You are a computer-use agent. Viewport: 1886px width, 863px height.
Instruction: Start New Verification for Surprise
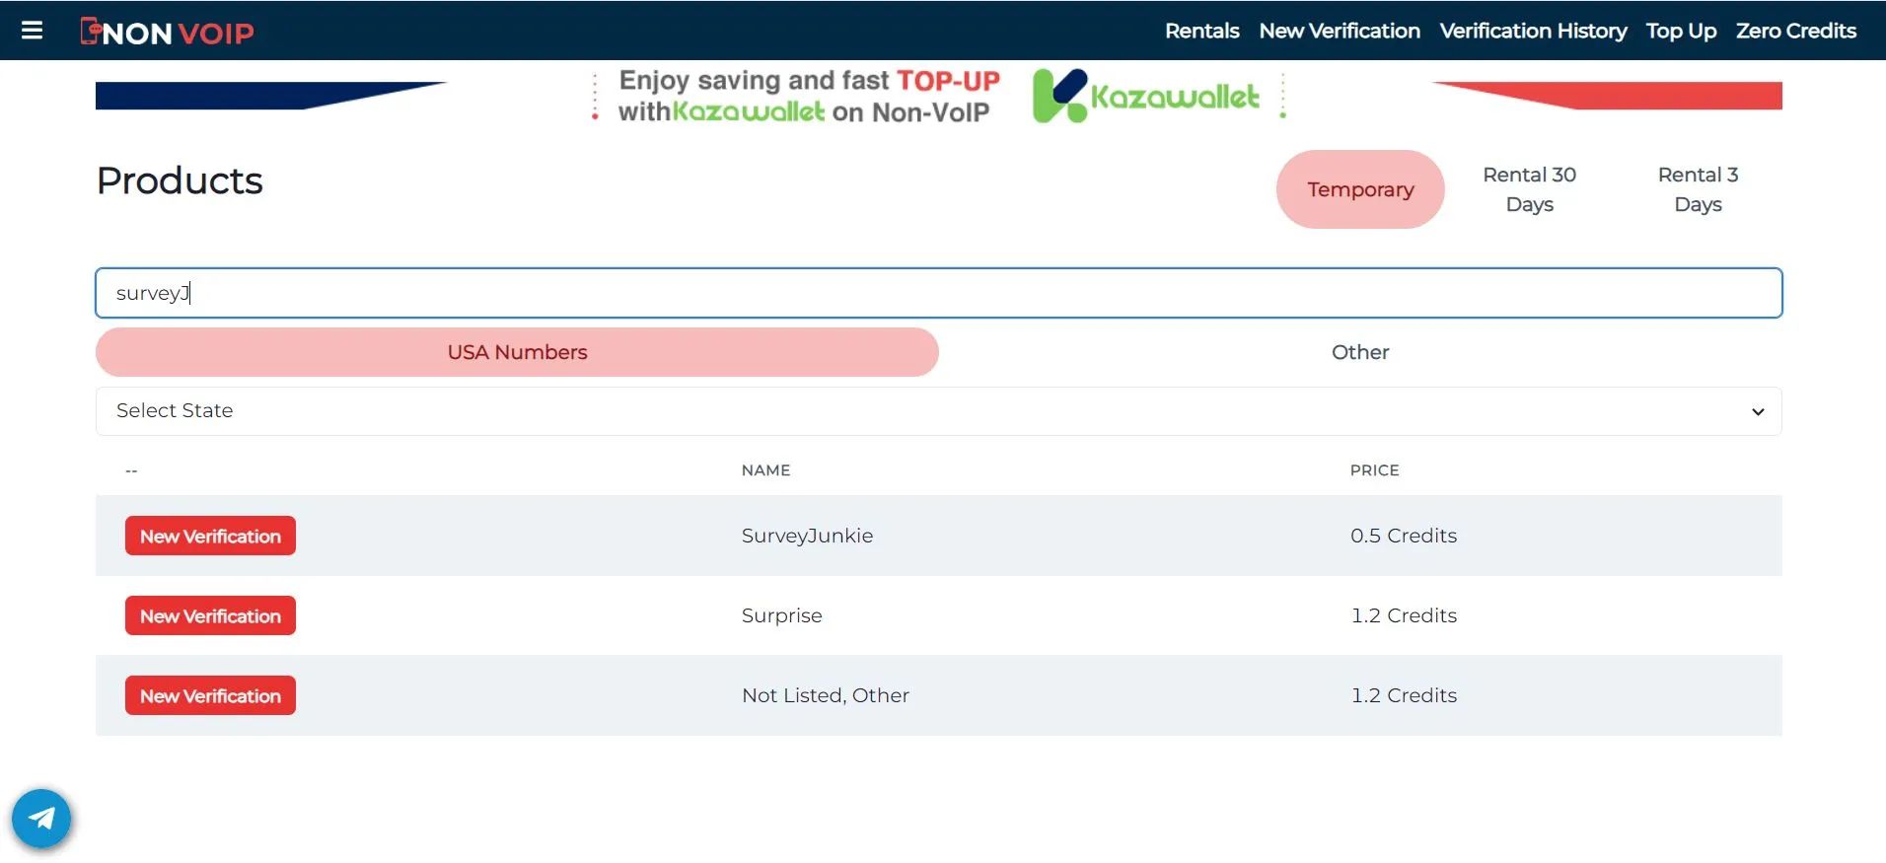click(210, 615)
